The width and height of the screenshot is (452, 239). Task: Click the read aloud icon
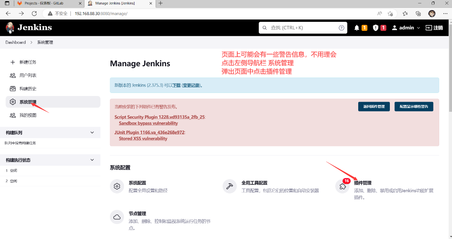(379, 13)
